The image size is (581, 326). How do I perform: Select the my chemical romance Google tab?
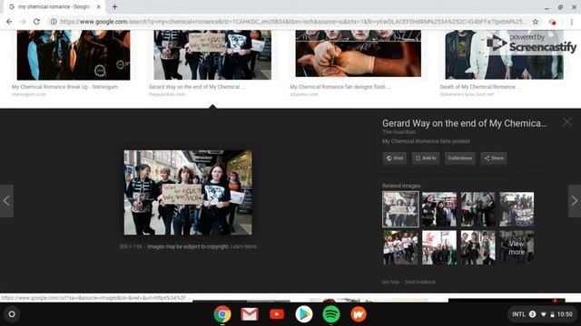54,6
